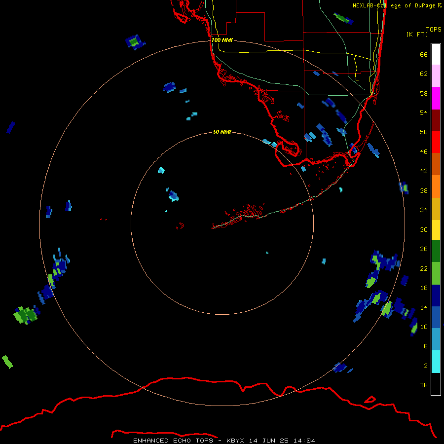Click the dark green legend swatch
The width and height of the screenshot is (444, 444).
coord(436,251)
